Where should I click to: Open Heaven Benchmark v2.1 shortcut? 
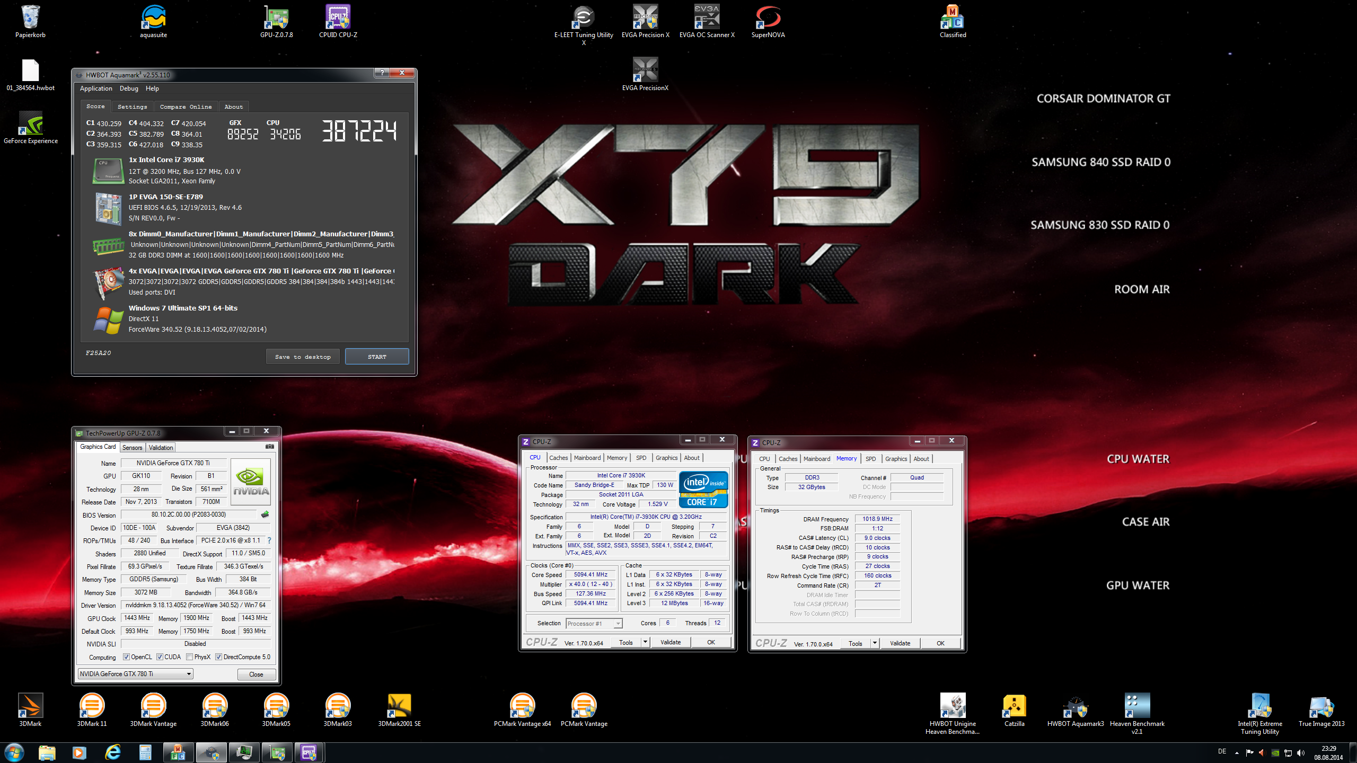(1137, 714)
